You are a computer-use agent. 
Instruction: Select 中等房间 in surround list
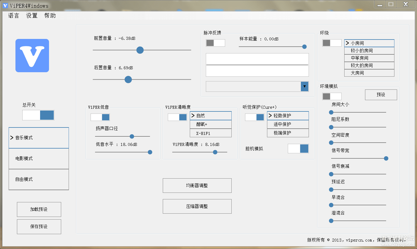pyautogui.click(x=369, y=58)
